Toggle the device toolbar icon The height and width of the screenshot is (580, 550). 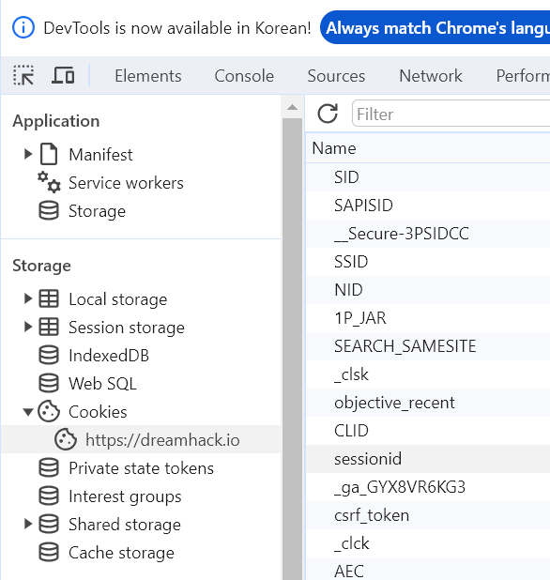(x=63, y=75)
